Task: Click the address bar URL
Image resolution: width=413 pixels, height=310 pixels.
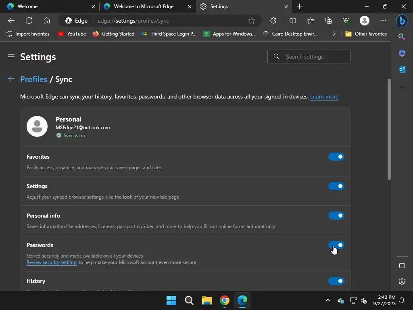Action: point(133,21)
